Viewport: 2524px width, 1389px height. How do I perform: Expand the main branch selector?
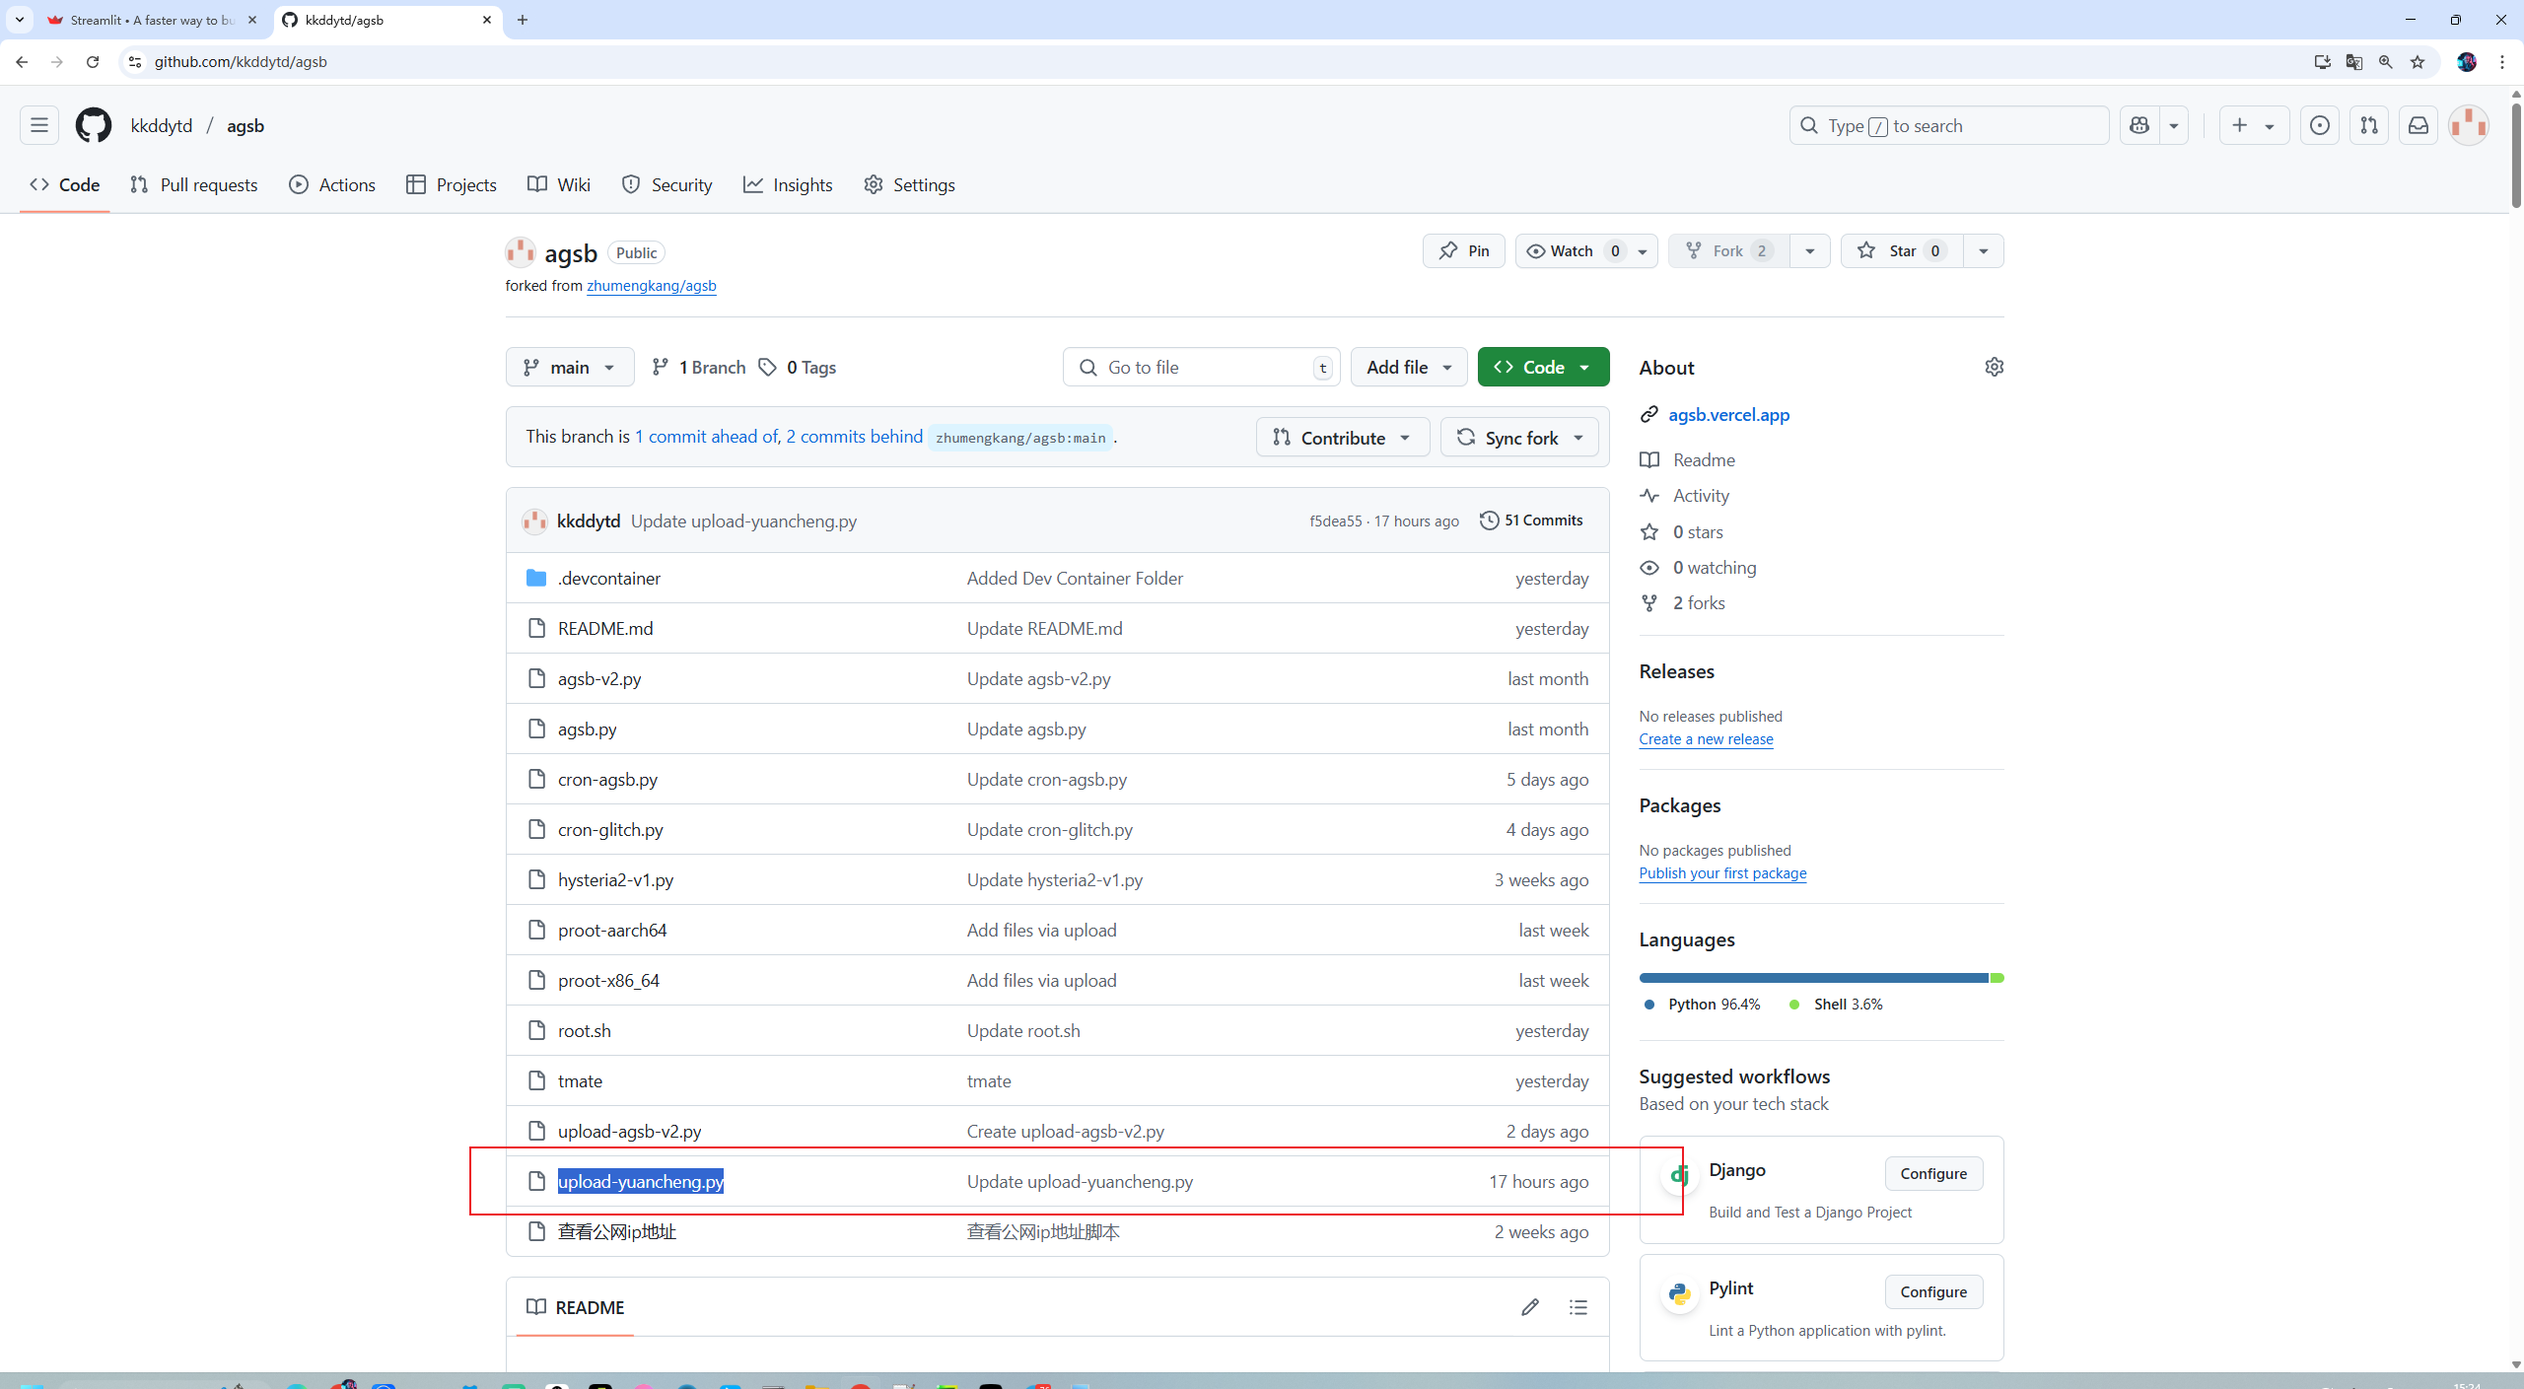tap(570, 367)
